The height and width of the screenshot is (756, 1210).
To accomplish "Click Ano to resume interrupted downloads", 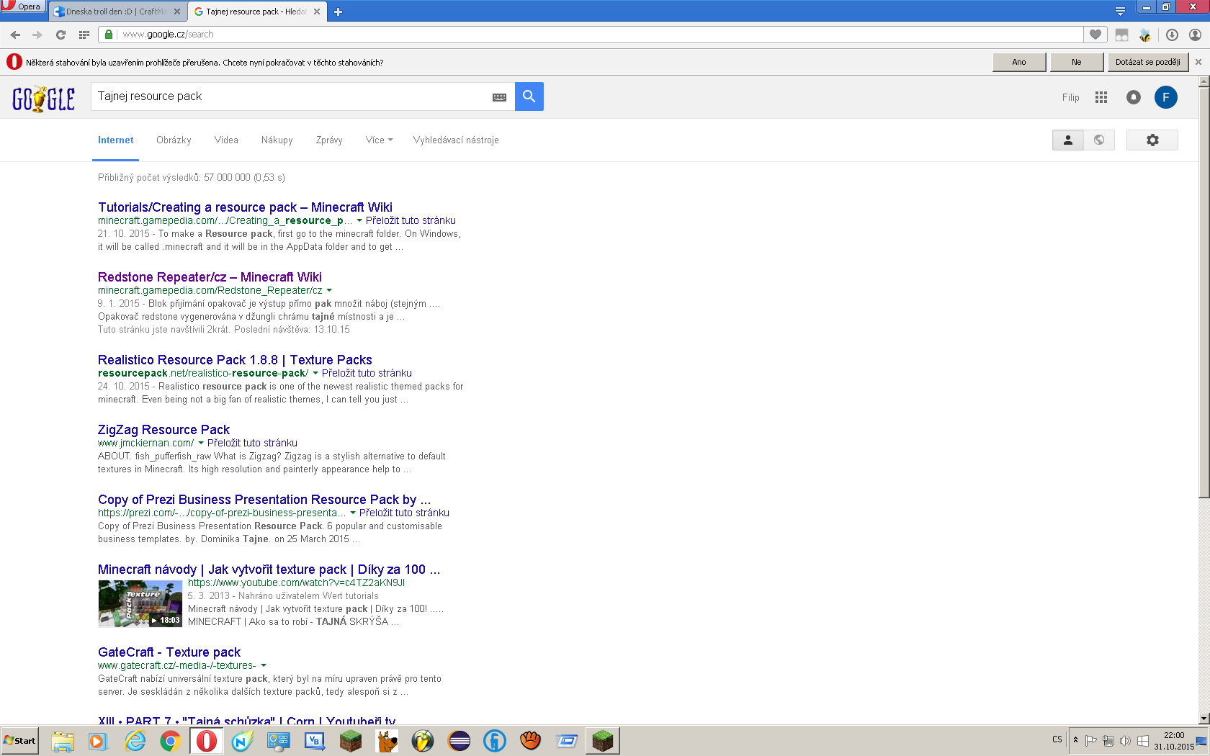I will (x=1018, y=63).
